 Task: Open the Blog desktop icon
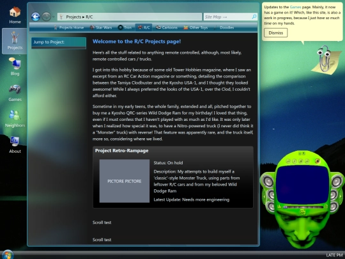tap(15, 67)
